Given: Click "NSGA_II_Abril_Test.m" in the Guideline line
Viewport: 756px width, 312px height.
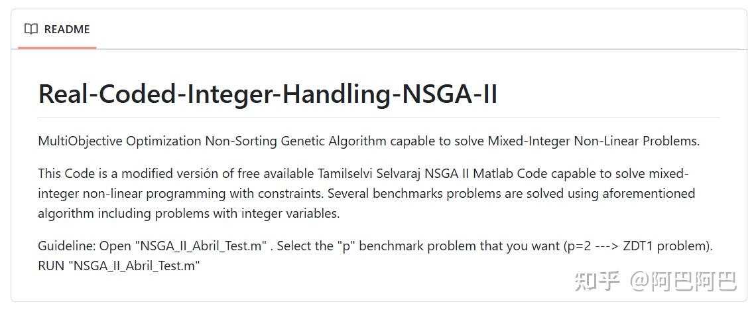Looking at the screenshot, I should pos(201,246).
